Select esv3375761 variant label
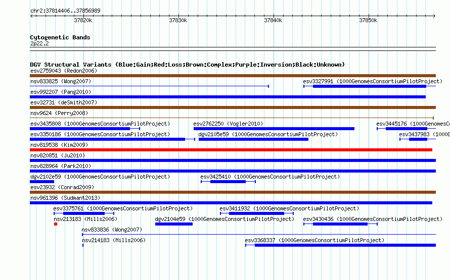450x280 pixels. [x=123, y=208]
